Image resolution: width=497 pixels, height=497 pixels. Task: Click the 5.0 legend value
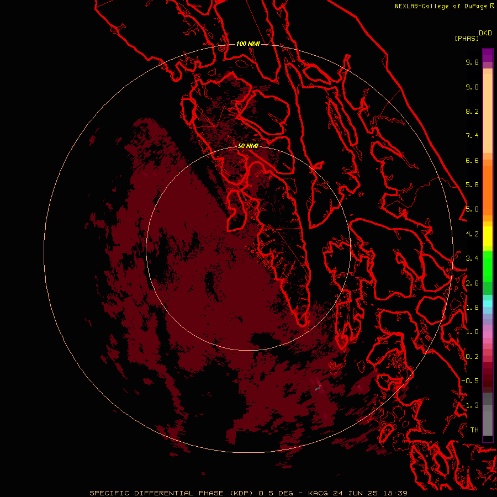coord(472,209)
